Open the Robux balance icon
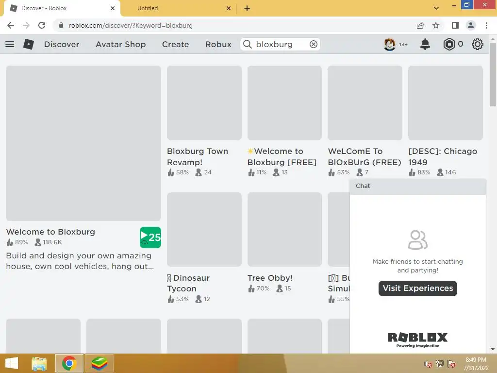The image size is (497, 373). pyautogui.click(x=449, y=44)
